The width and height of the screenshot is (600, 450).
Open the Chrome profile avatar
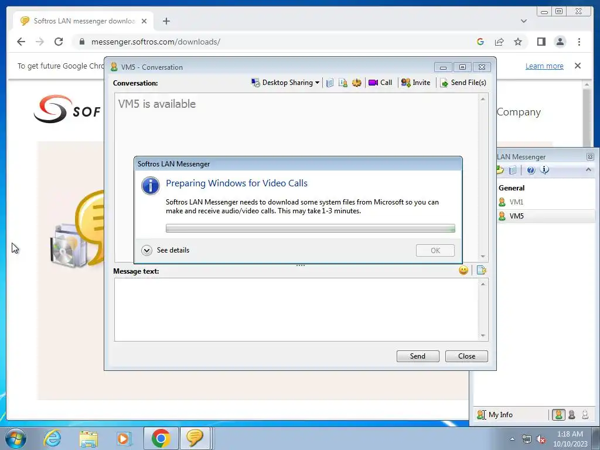point(560,42)
